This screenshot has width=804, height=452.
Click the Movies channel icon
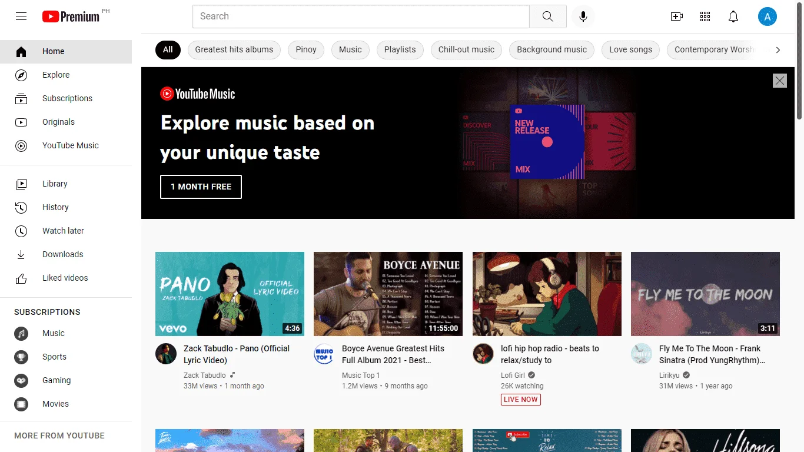click(21, 404)
